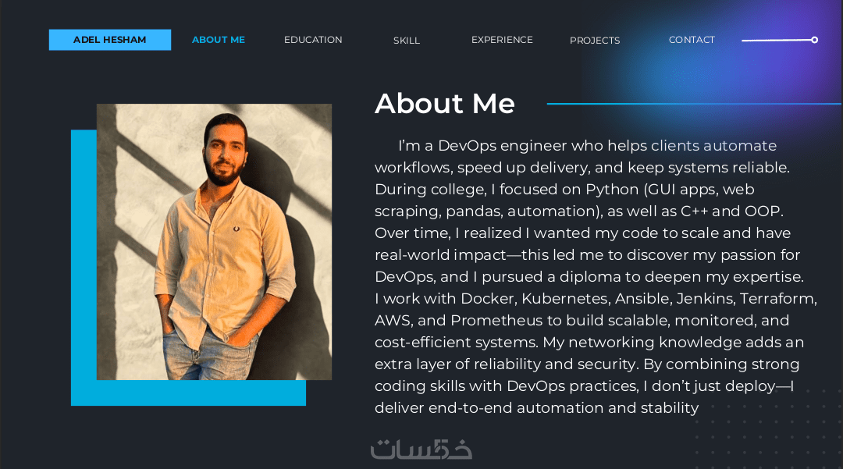Open the ABOUT ME nav item
This screenshot has width=843, height=469.
[219, 40]
